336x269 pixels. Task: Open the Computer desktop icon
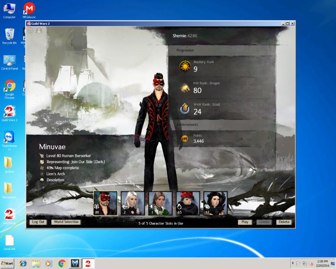point(9,11)
